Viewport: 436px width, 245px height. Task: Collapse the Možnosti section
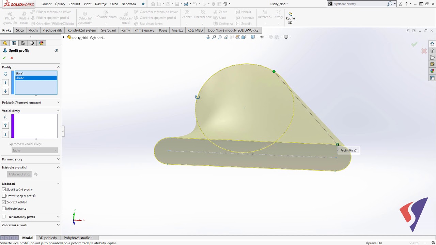click(58, 184)
